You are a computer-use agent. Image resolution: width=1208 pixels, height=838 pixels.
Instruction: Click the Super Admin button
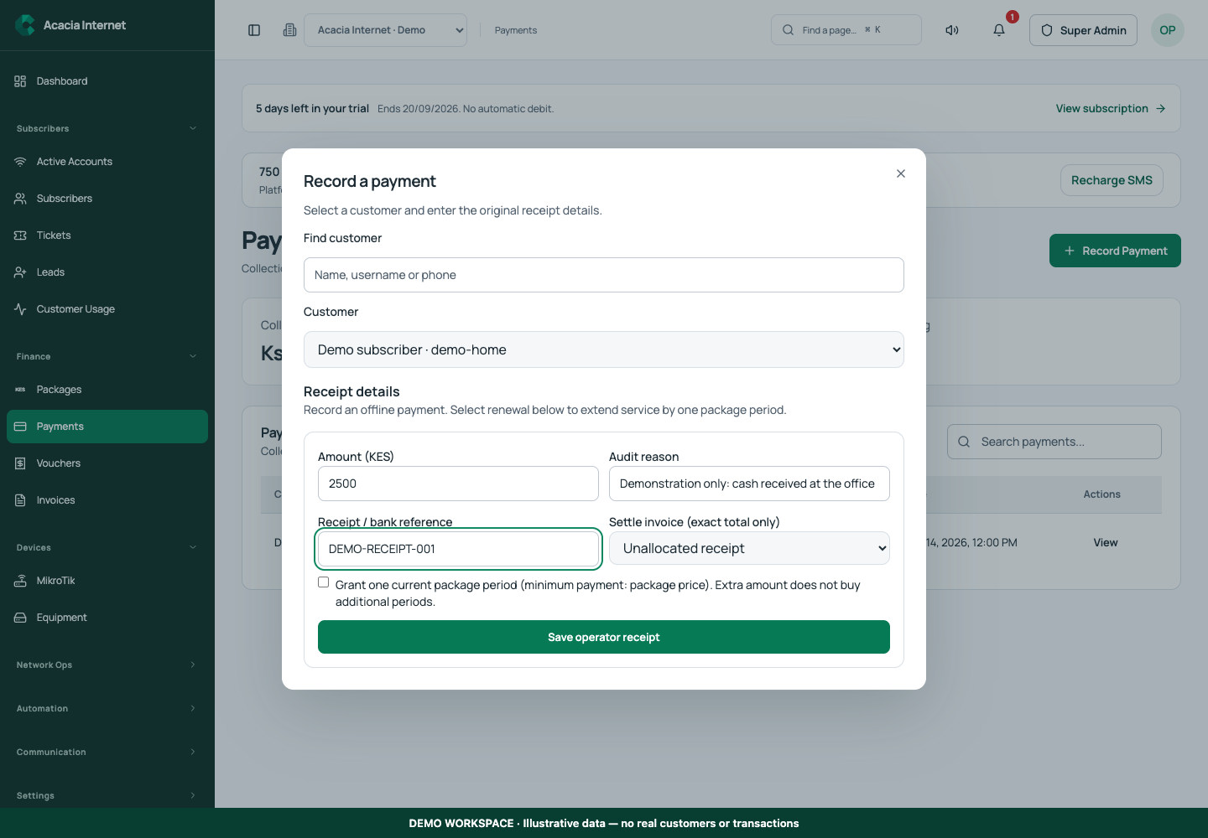coord(1083,30)
